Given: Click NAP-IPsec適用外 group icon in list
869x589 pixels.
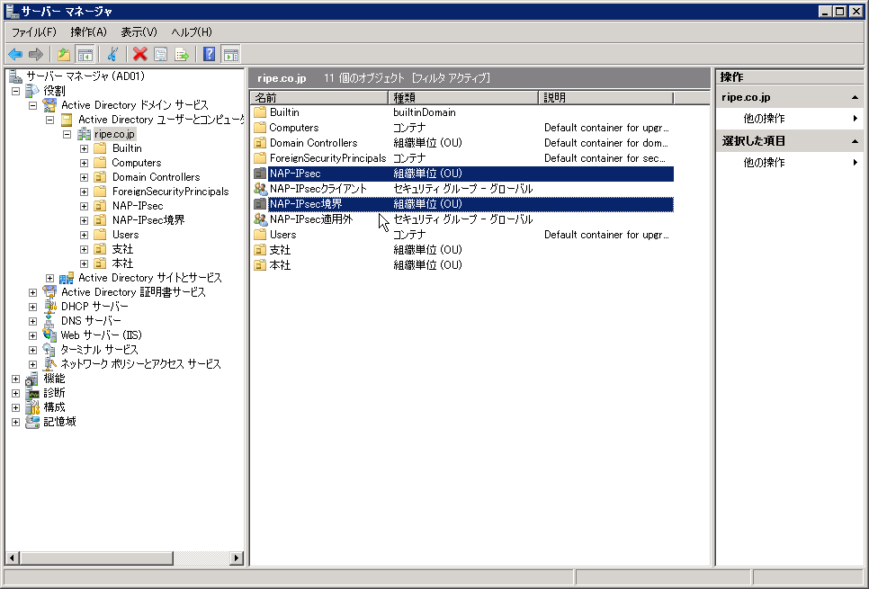Looking at the screenshot, I should pos(260,219).
